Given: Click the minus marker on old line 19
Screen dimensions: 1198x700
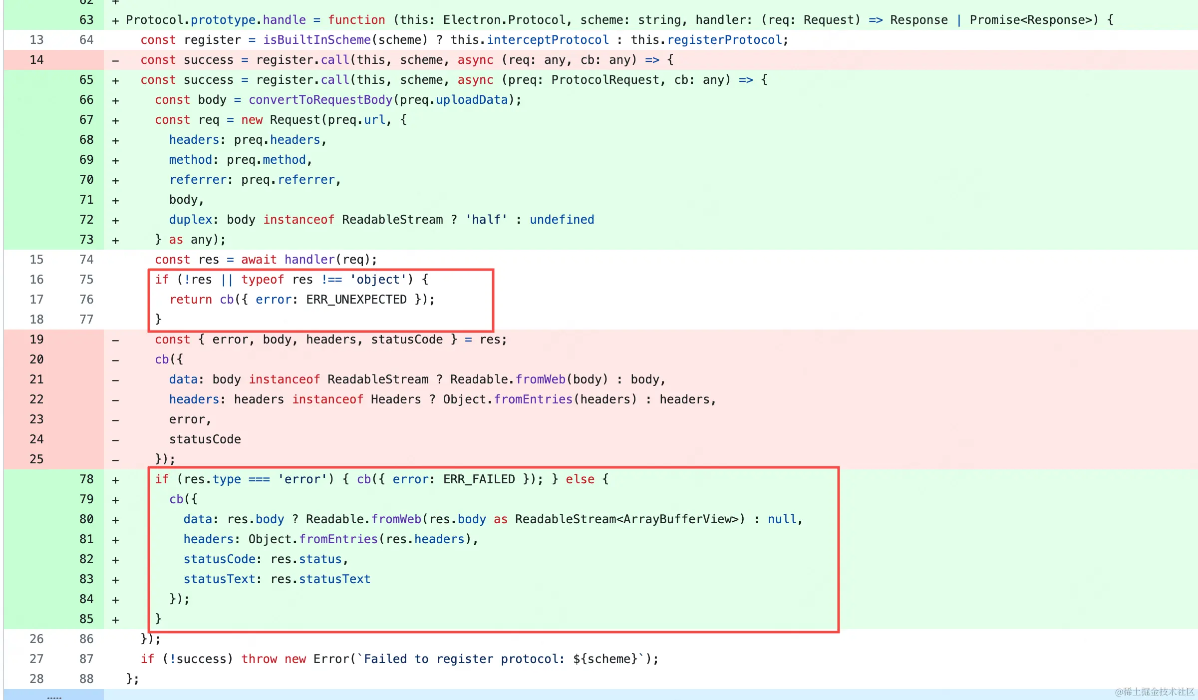Looking at the screenshot, I should pos(115,340).
